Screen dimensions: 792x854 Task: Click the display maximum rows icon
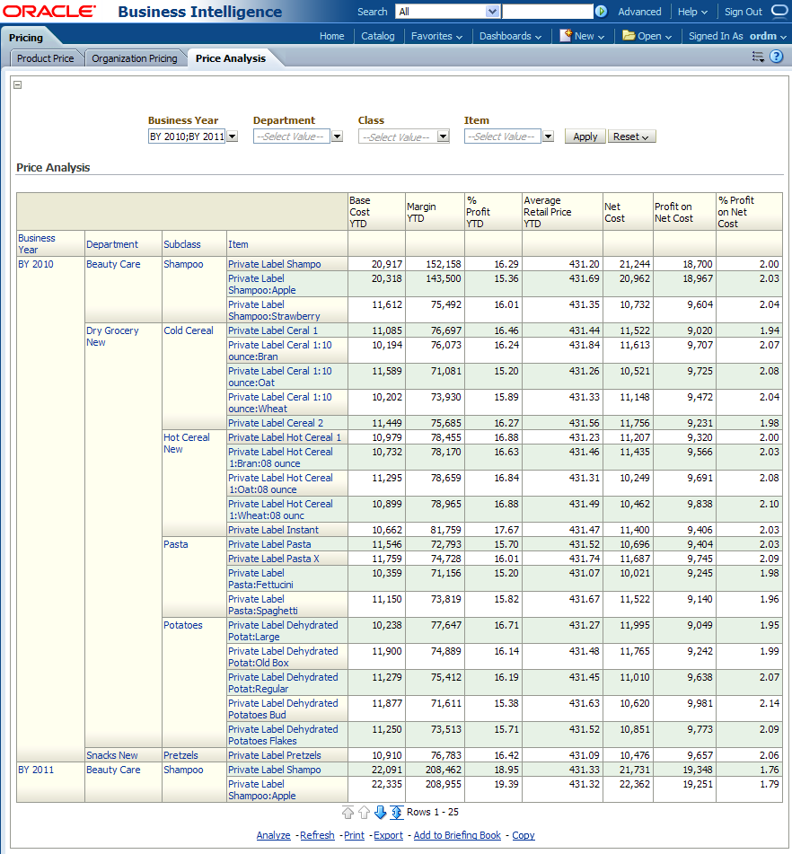pyautogui.click(x=396, y=813)
